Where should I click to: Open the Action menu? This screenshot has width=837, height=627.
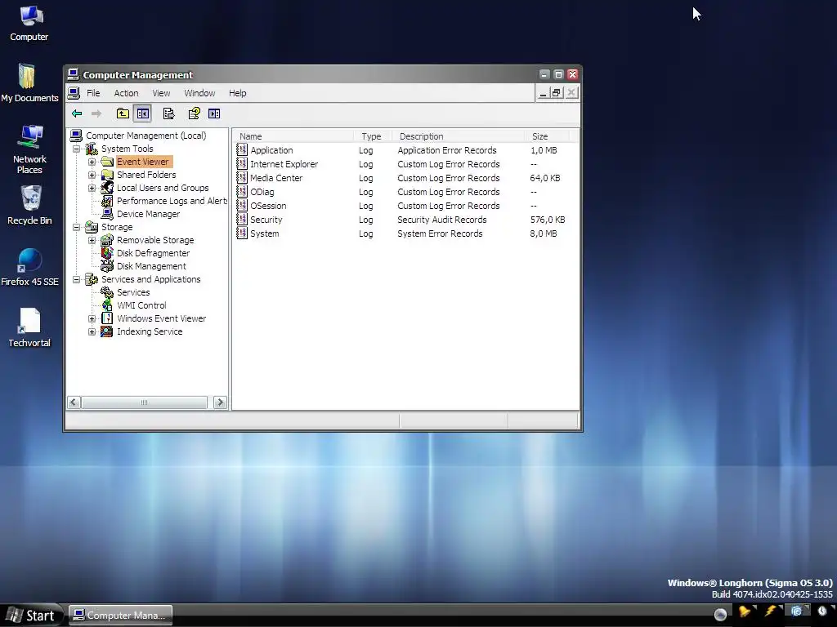[126, 93]
